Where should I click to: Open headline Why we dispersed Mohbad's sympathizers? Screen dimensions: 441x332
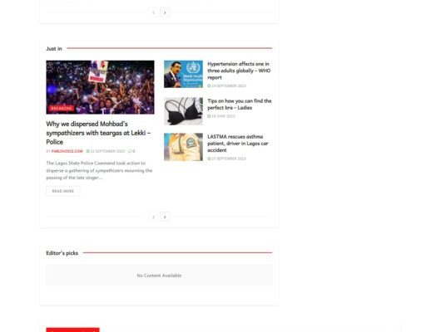pyautogui.click(x=98, y=133)
